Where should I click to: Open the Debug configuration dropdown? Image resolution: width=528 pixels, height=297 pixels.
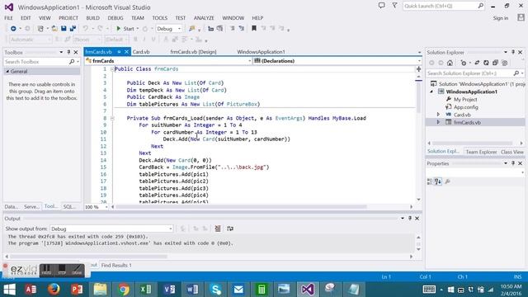(x=169, y=29)
